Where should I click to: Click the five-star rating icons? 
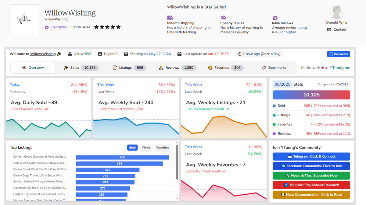point(107,27)
